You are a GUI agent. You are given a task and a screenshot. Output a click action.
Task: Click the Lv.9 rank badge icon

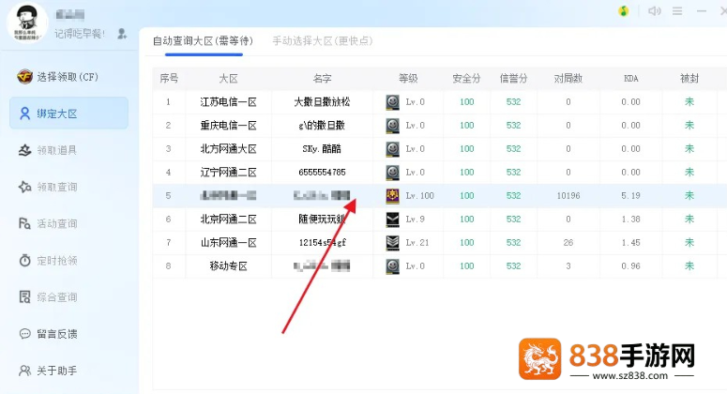tap(393, 219)
